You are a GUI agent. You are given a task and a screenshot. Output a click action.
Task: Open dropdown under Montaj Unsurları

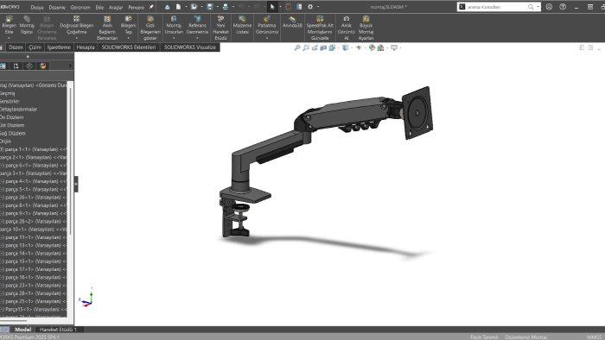(x=174, y=38)
